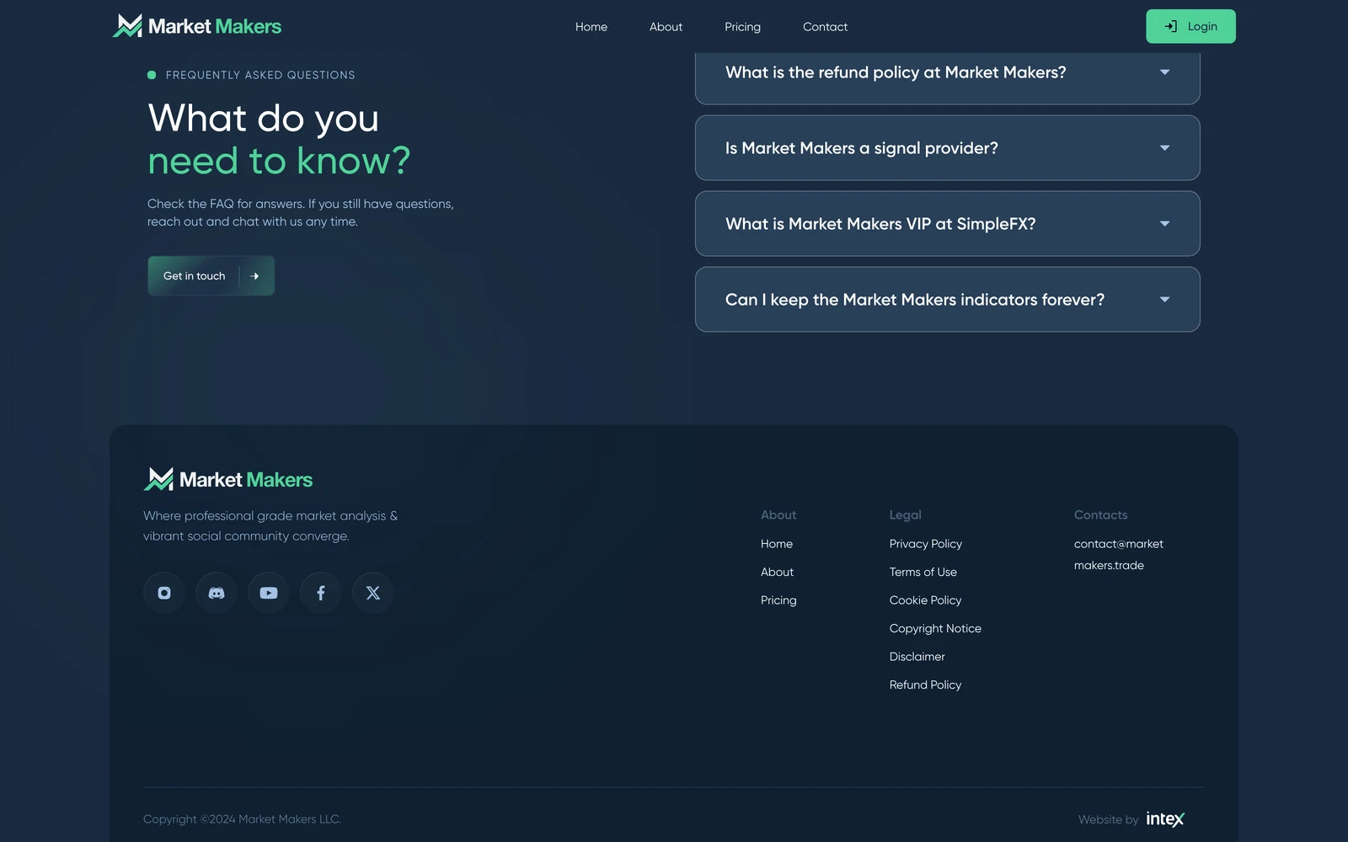Image resolution: width=1348 pixels, height=842 pixels.
Task: Click the 'Contacts' footer column heading
Action: tap(1100, 515)
